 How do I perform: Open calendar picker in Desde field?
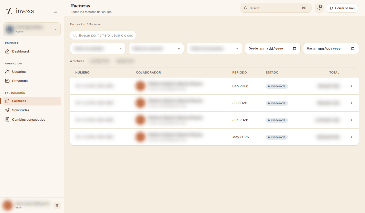tap(295, 48)
